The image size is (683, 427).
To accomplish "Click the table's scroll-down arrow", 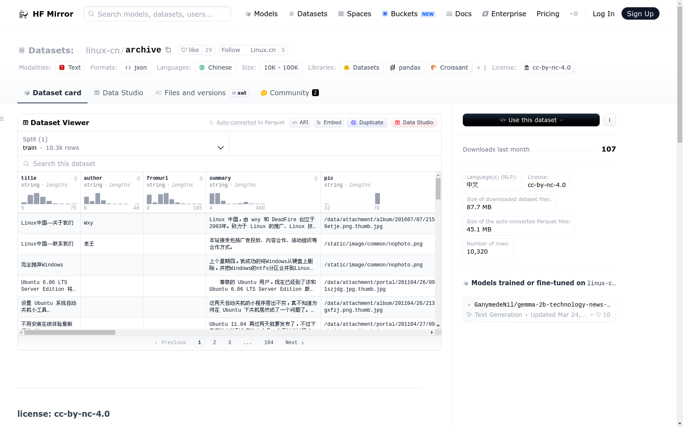I will (438, 326).
